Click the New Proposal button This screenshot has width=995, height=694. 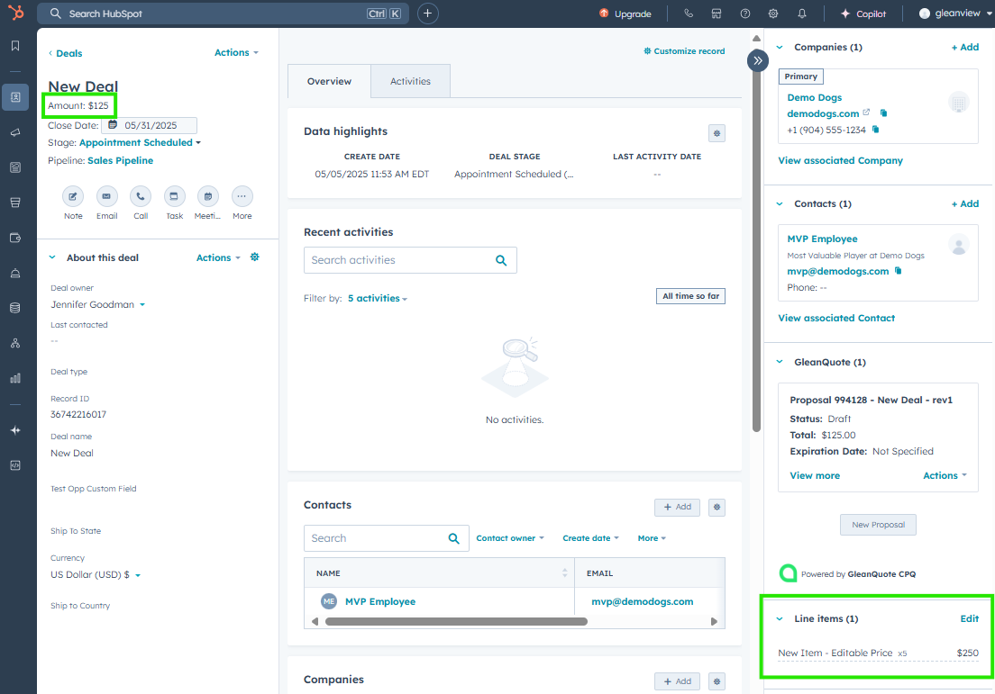(x=878, y=525)
